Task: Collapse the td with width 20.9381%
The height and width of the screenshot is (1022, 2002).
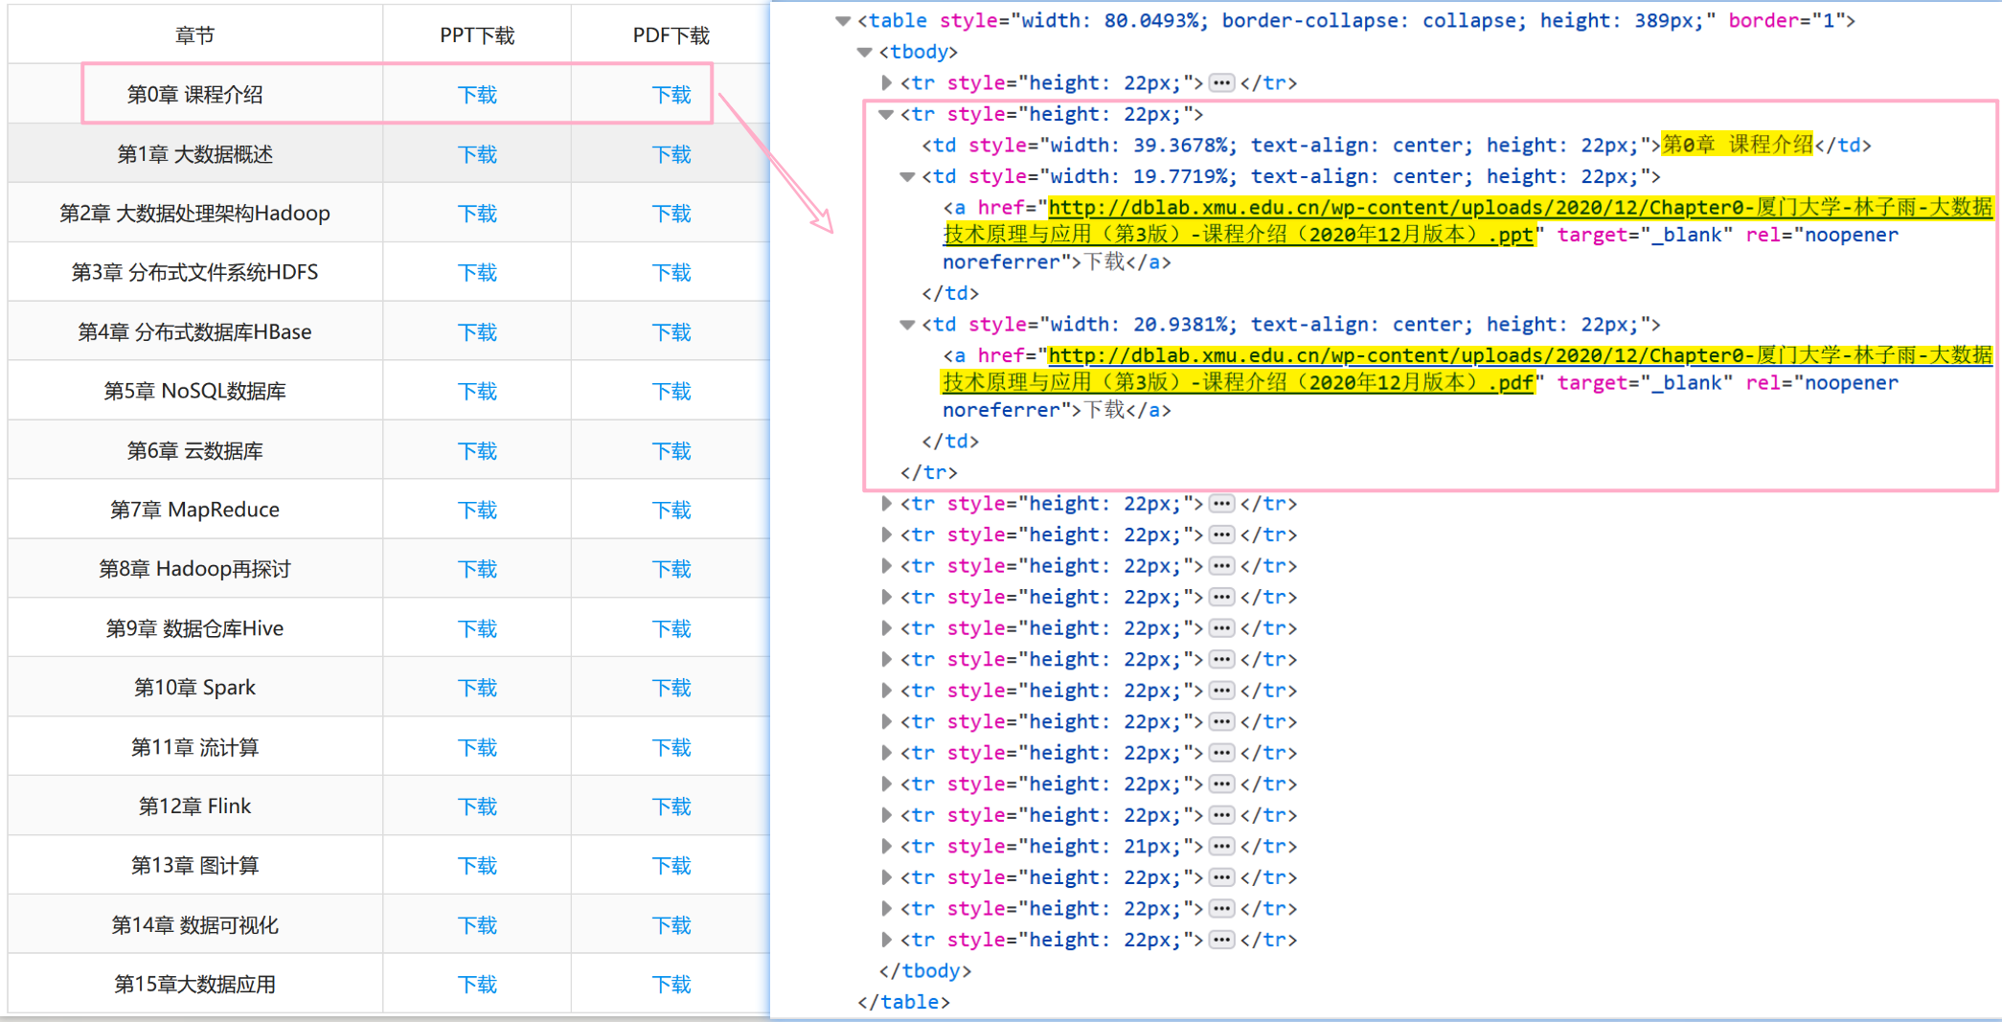Action: point(907,325)
